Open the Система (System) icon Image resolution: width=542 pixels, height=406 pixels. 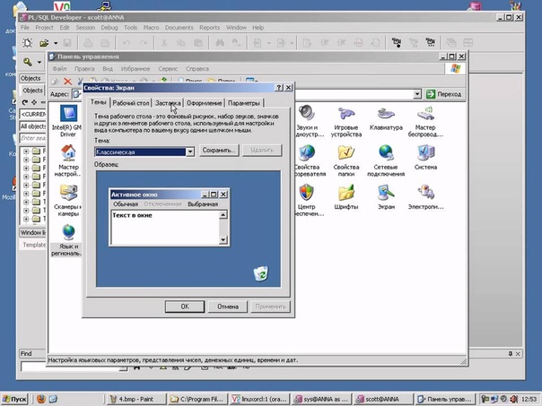point(425,155)
